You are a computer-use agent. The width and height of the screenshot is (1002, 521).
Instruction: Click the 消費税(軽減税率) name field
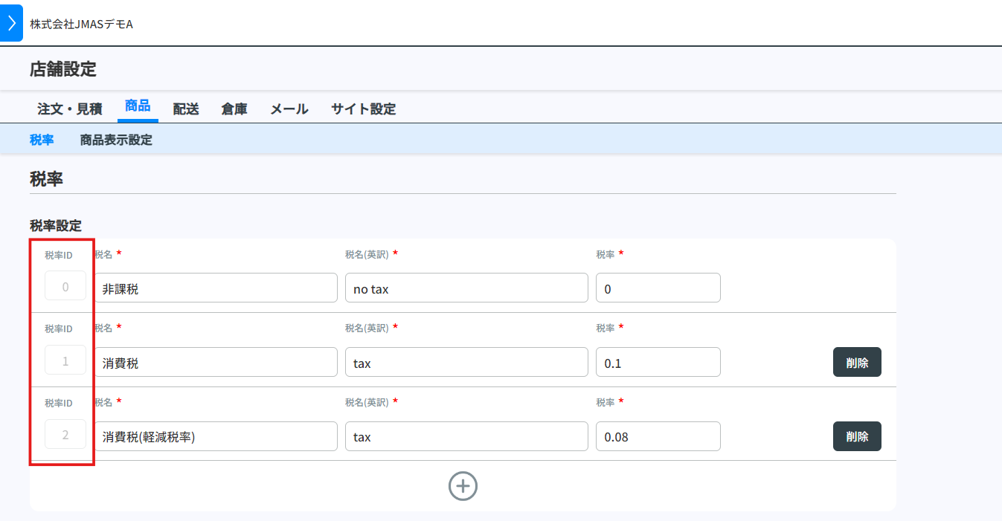point(216,436)
